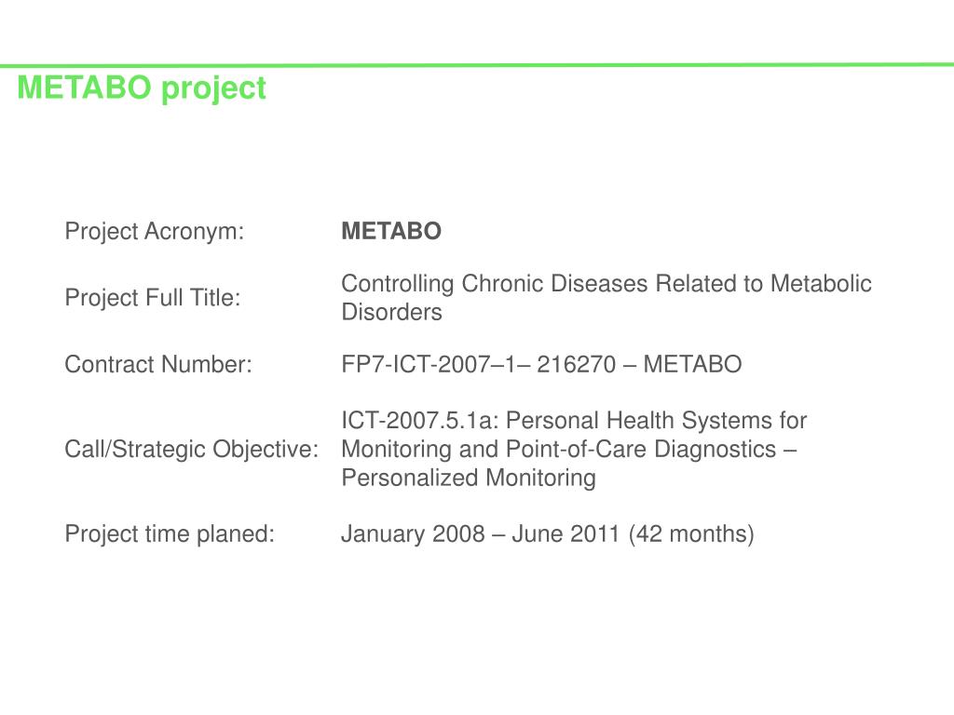The image size is (954, 715).
Task: Click the "Personalized Monitoring" text line
Action: 469,479
